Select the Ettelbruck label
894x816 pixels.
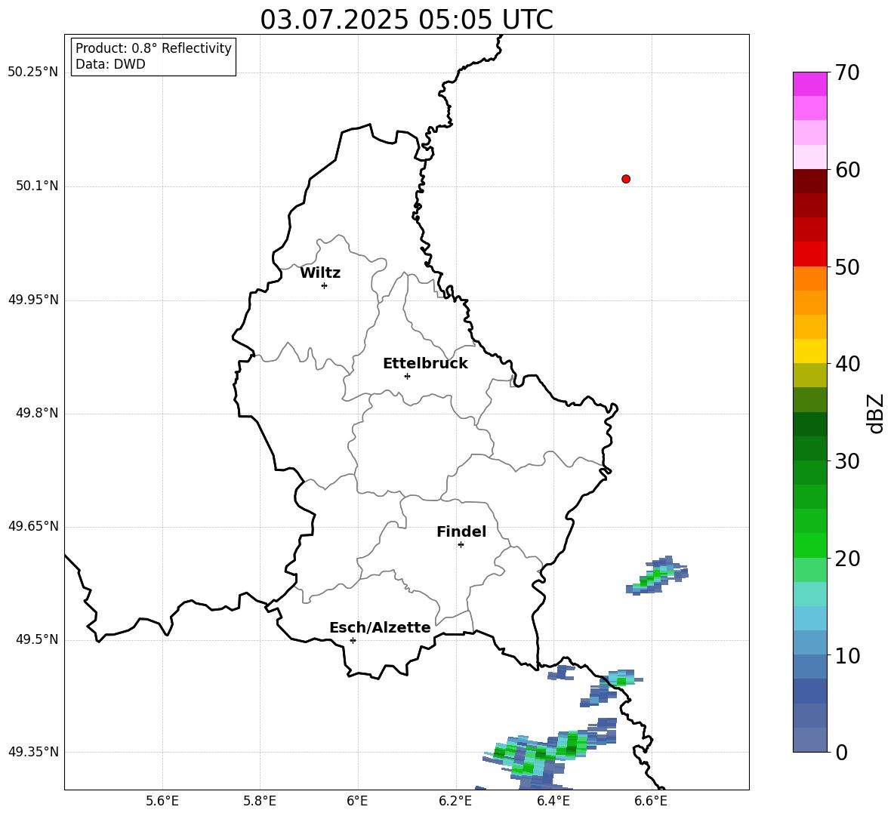tap(425, 364)
